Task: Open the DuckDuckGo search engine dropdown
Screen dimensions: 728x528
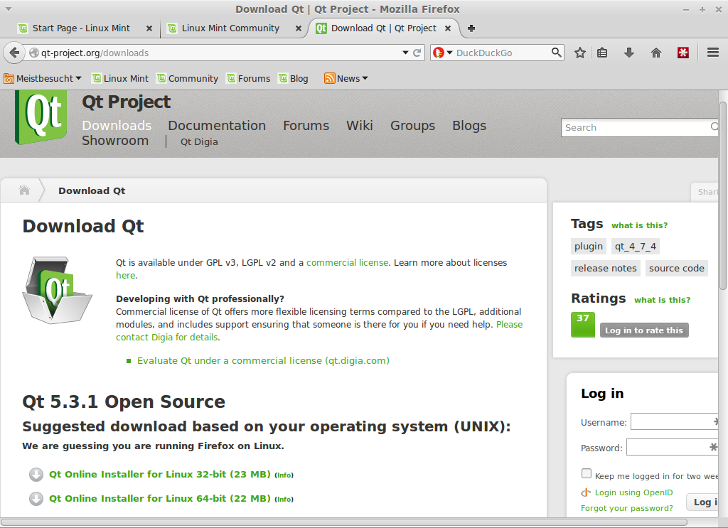Action: 443,53
